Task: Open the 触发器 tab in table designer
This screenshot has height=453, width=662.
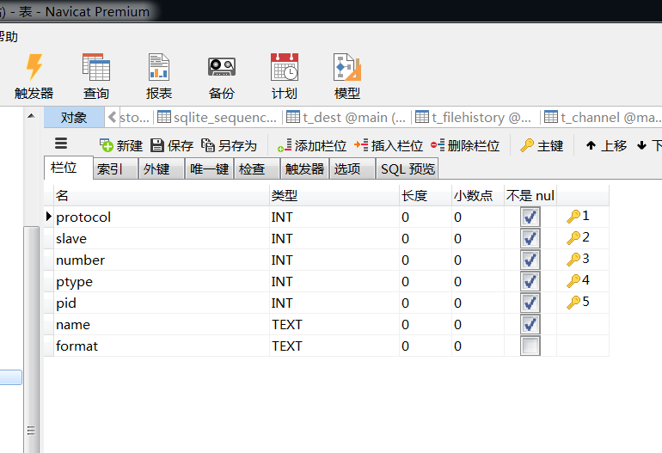Action: click(x=304, y=168)
